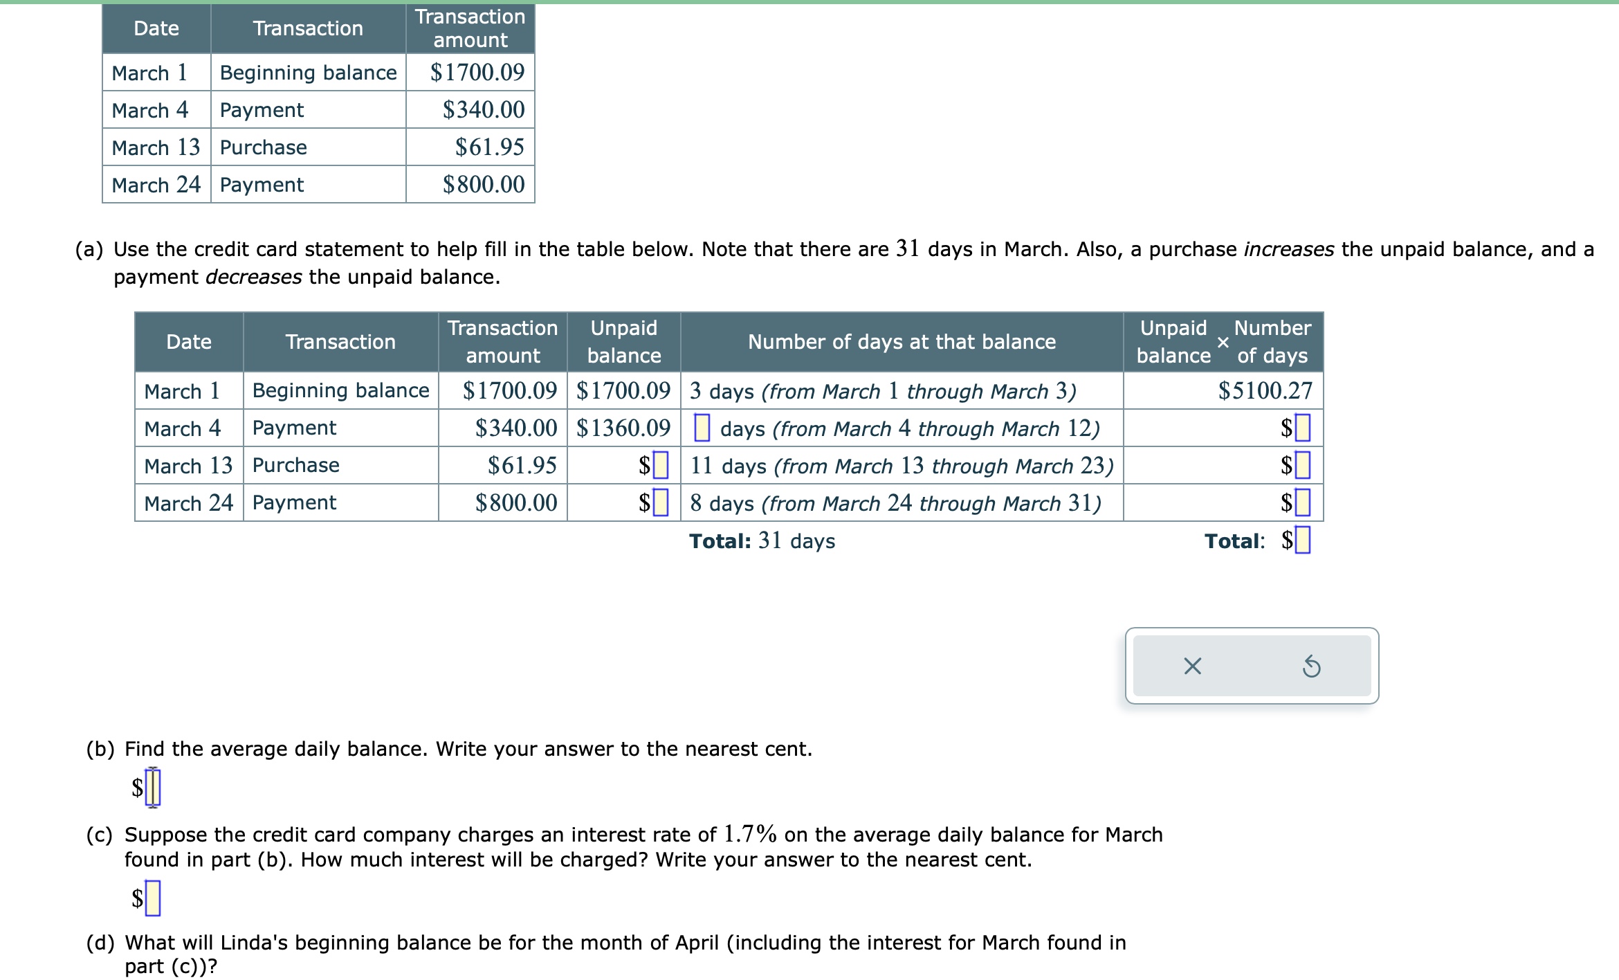Click inside the rounded answer toolbar panel
Screen dimensions: 1619x980
pyautogui.click(x=1252, y=666)
